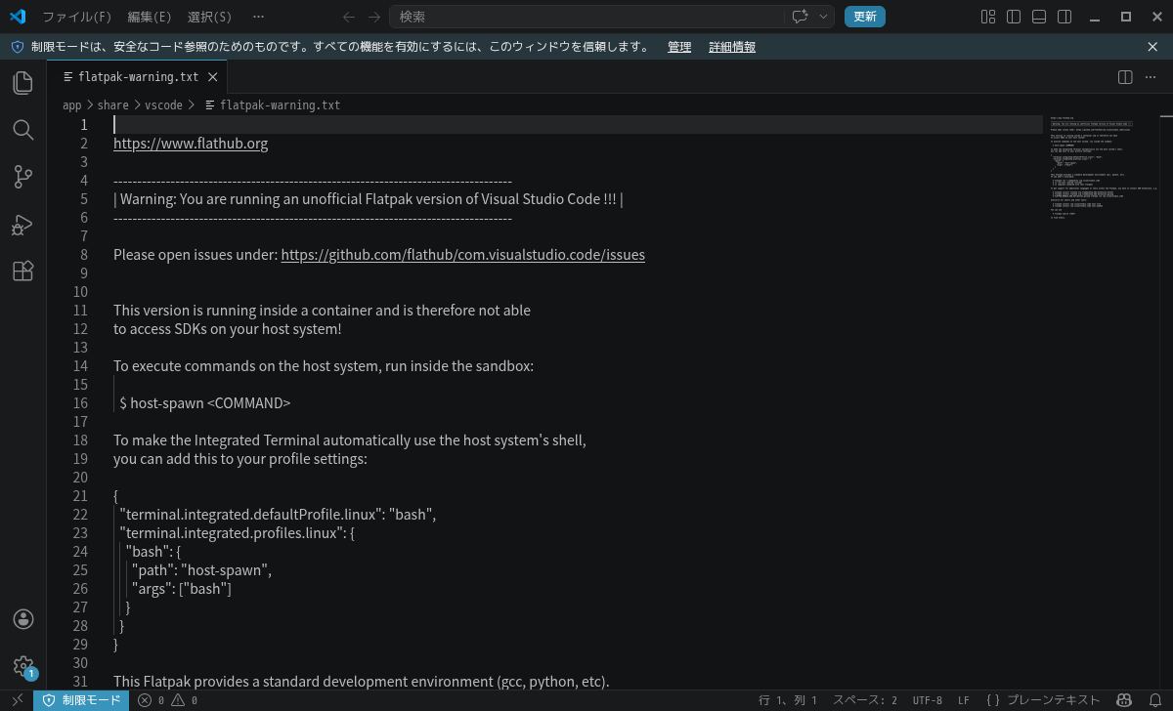Image resolution: width=1173 pixels, height=711 pixels.
Task: Open the Copilot status icon
Action: 1125,700
